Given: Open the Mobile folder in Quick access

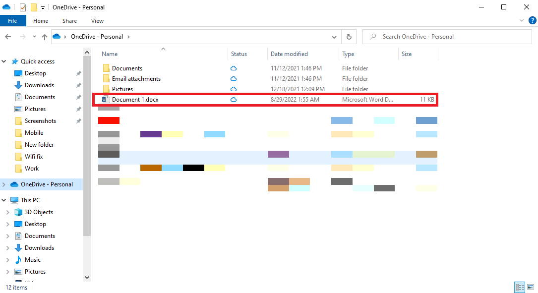Looking at the screenshot, I should tap(34, 133).
